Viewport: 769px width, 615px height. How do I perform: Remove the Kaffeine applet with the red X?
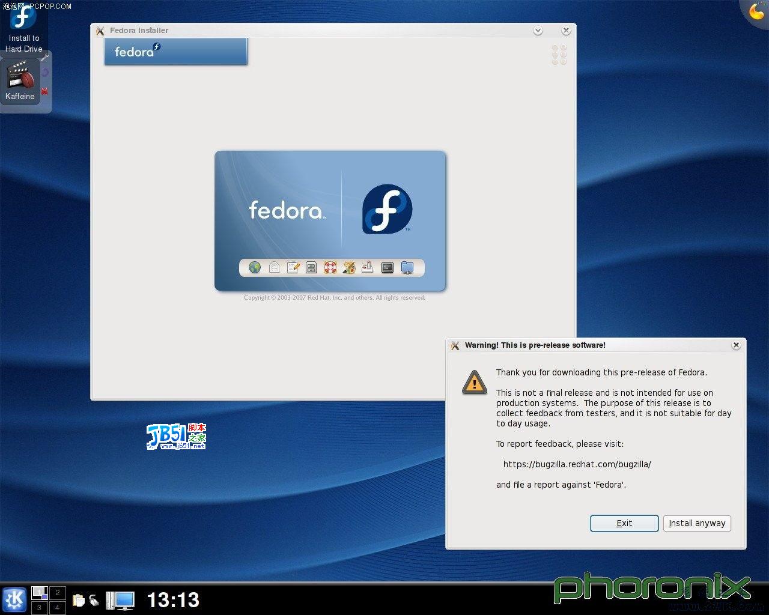(x=45, y=91)
